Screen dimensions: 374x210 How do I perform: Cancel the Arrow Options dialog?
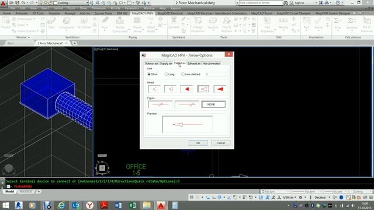coord(221,143)
